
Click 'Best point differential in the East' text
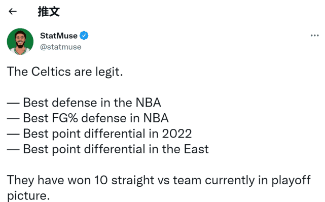coord(116,149)
